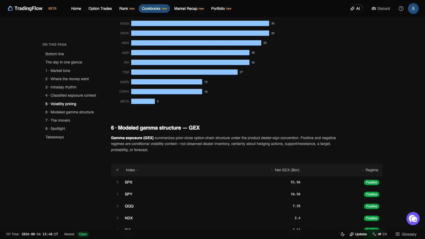Screen dimensions: 425x239
Task: Click Positive badge in SPY row
Action: (x=371, y=194)
